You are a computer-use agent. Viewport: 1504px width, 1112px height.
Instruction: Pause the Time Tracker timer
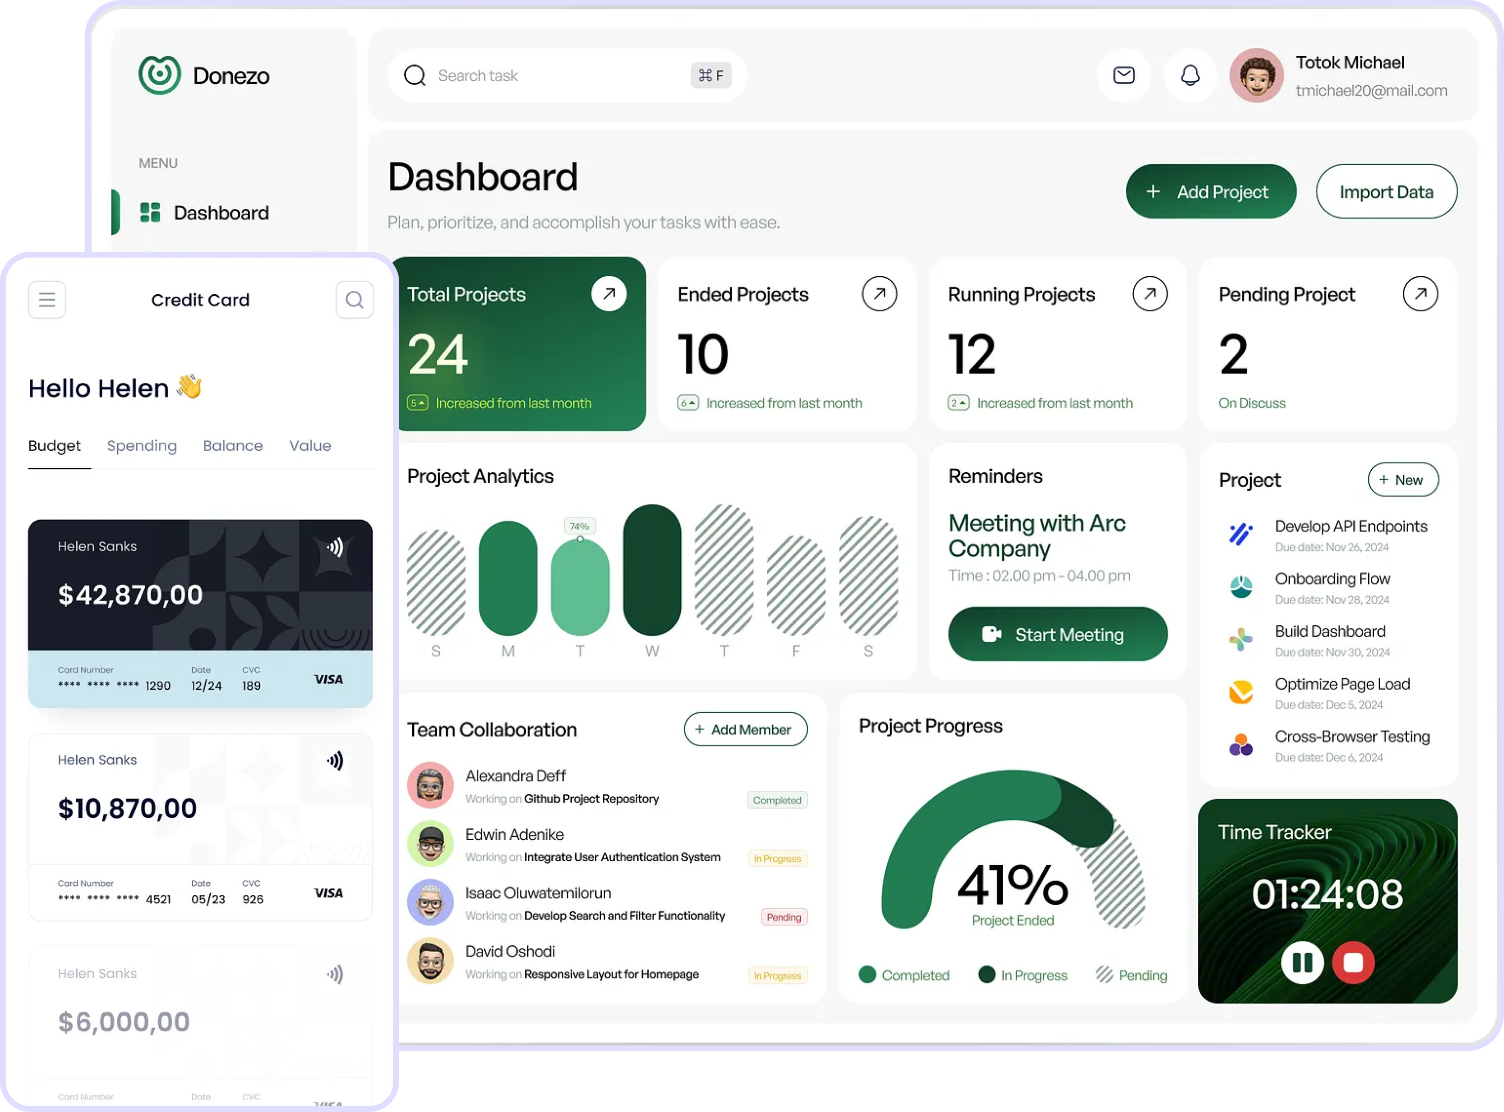(x=1302, y=962)
